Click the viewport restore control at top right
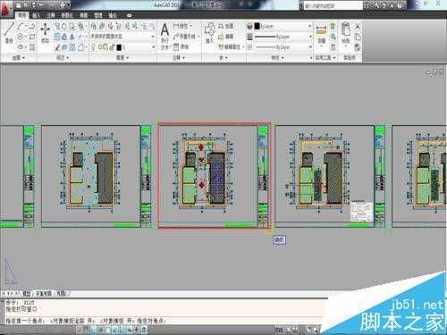The width and height of the screenshot is (447, 335). tap(434, 72)
